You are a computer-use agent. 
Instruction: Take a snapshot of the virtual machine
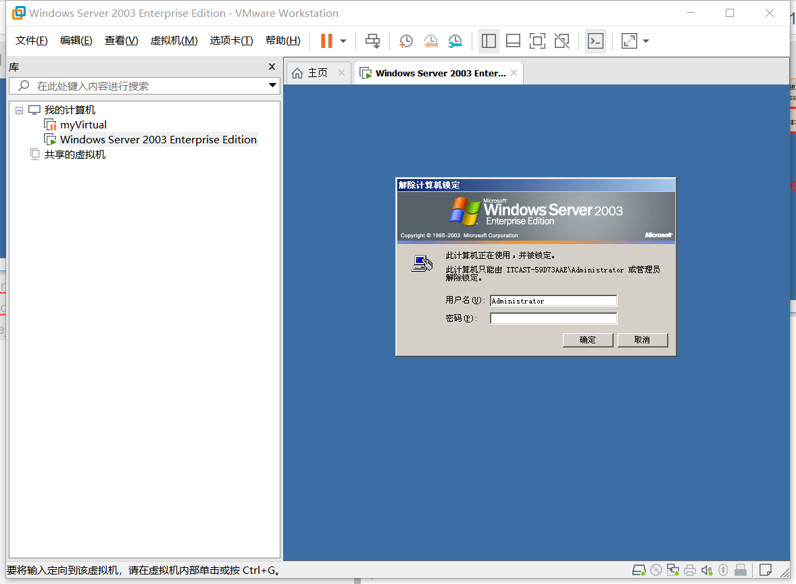pyautogui.click(x=405, y=41)
